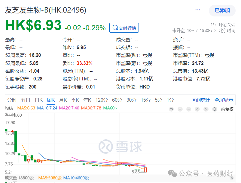This screenshot has width=241, height=183.
Task: Open the three-dot more options menu
Action: click(198, 10)
